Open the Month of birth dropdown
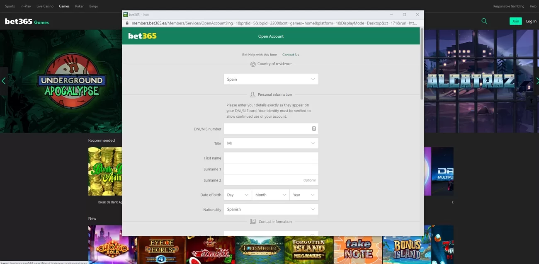 point(271,195)
